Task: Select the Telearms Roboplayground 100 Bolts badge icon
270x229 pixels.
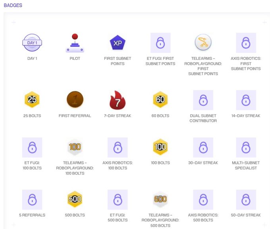Action: click(75, 147)
